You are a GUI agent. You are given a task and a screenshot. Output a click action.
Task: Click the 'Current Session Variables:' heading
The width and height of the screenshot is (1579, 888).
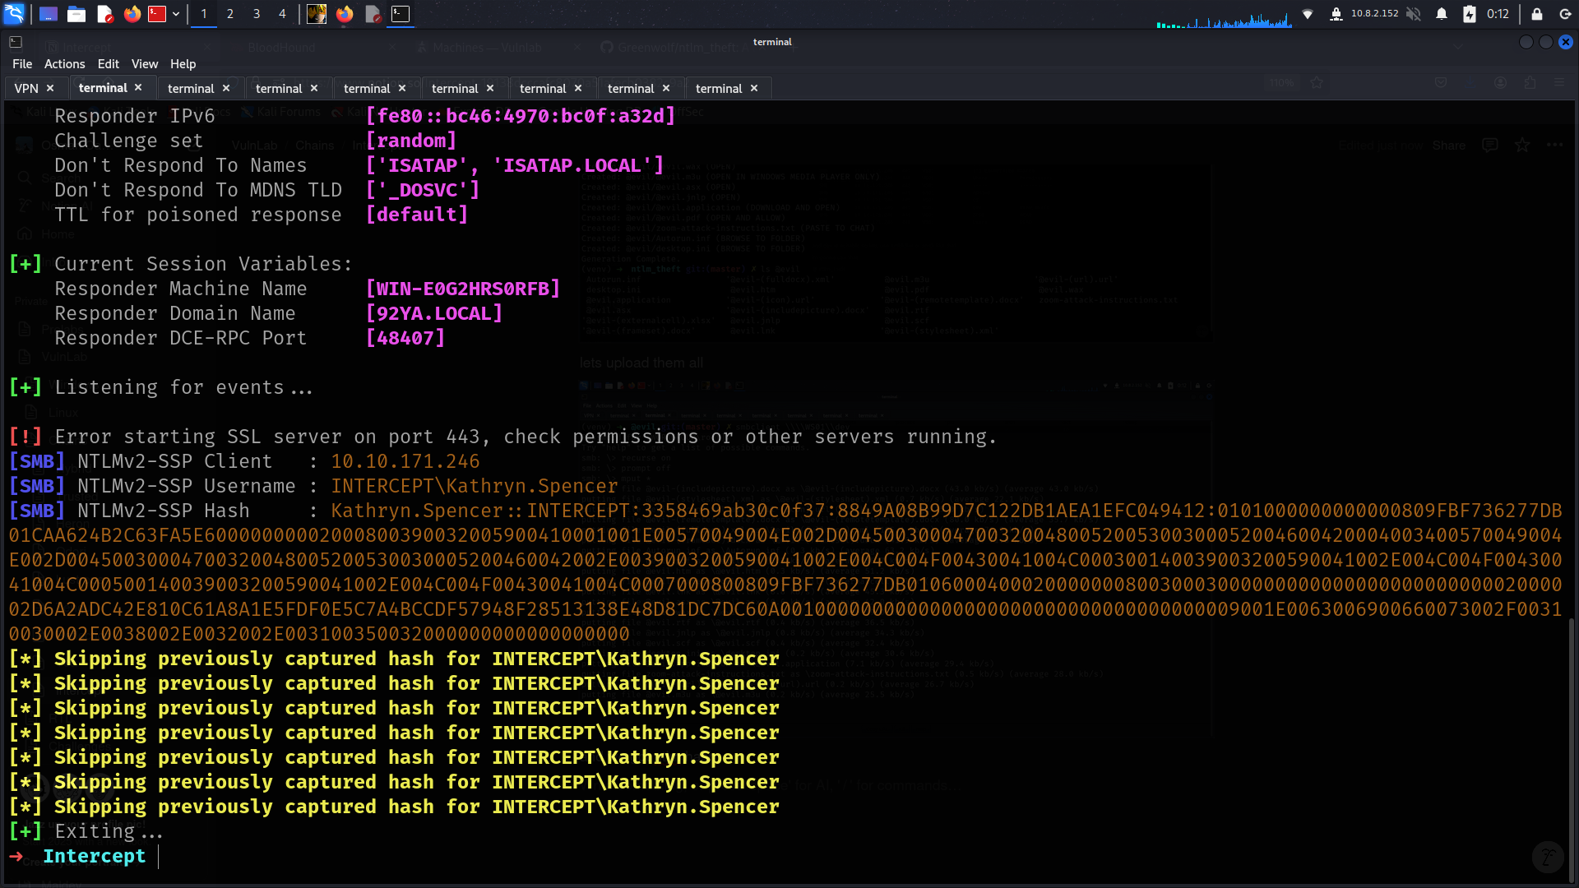coord(203,264)
